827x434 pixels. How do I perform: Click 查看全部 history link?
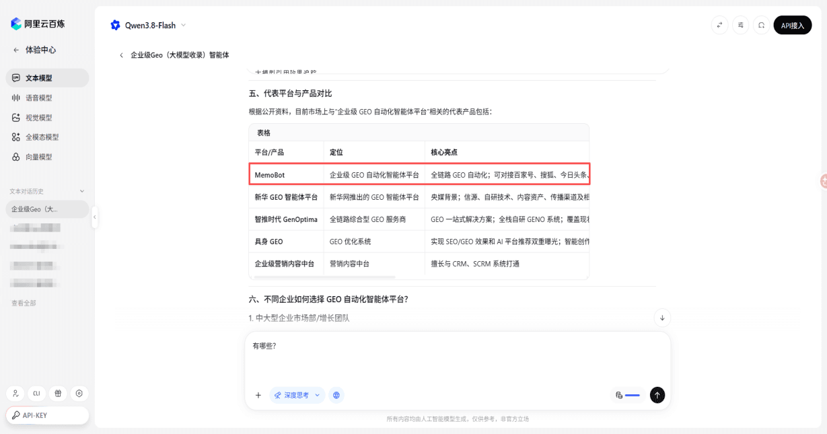point(24,303)
